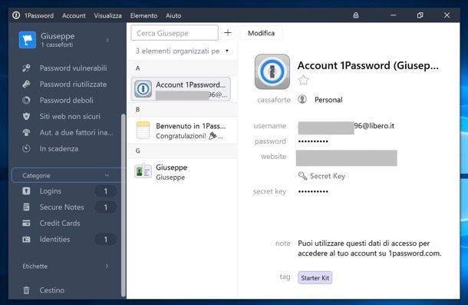This screenshot has width=468, height=305.
Task: Click the two-factor authentication icon
Action: point(26,132)
